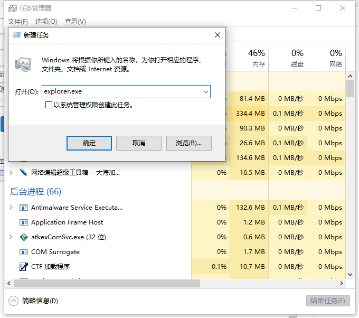Click the New Task dialog title icon
The width and height of the screenshot is (359, 318).
pyautogui.click(x=17, y=35)
